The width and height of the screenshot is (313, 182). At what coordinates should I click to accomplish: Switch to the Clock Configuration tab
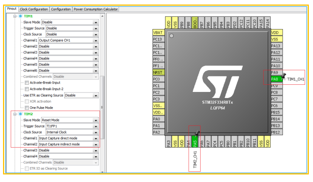pyautogui.click(x=34, y=9)
